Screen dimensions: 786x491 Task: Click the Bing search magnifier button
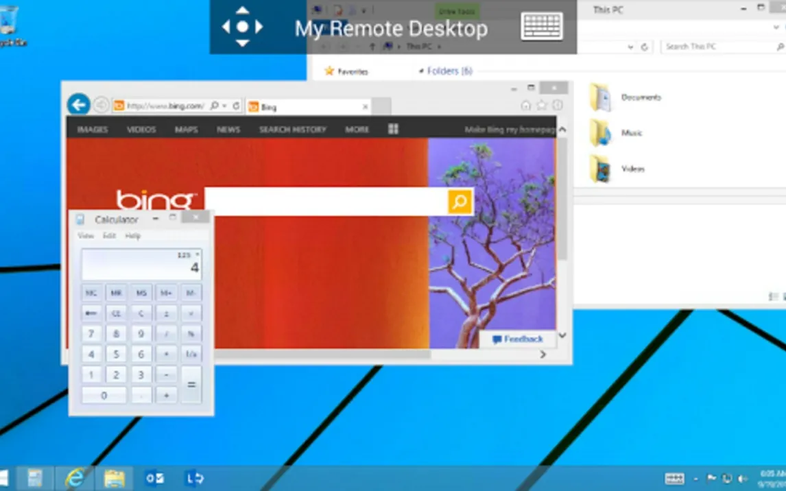tap(460, 202)
